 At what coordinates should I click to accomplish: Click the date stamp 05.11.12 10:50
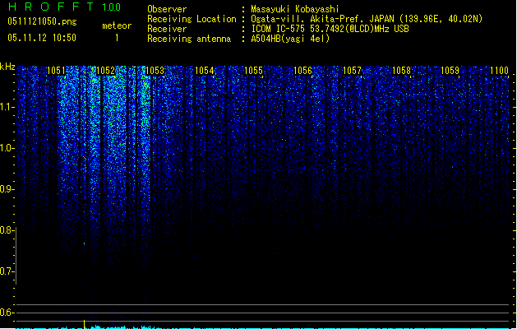(x=42, y=38)
